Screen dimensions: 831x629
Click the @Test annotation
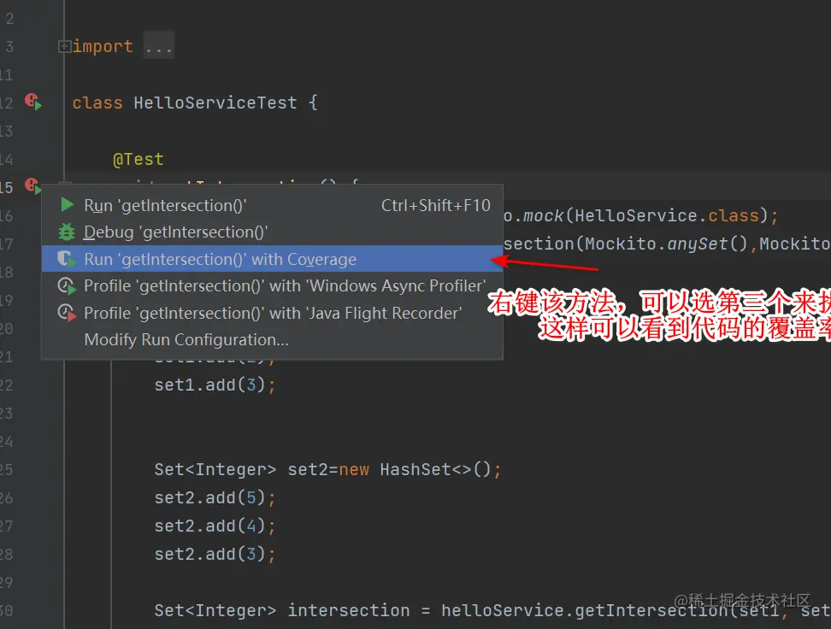(x=138, y=160)
